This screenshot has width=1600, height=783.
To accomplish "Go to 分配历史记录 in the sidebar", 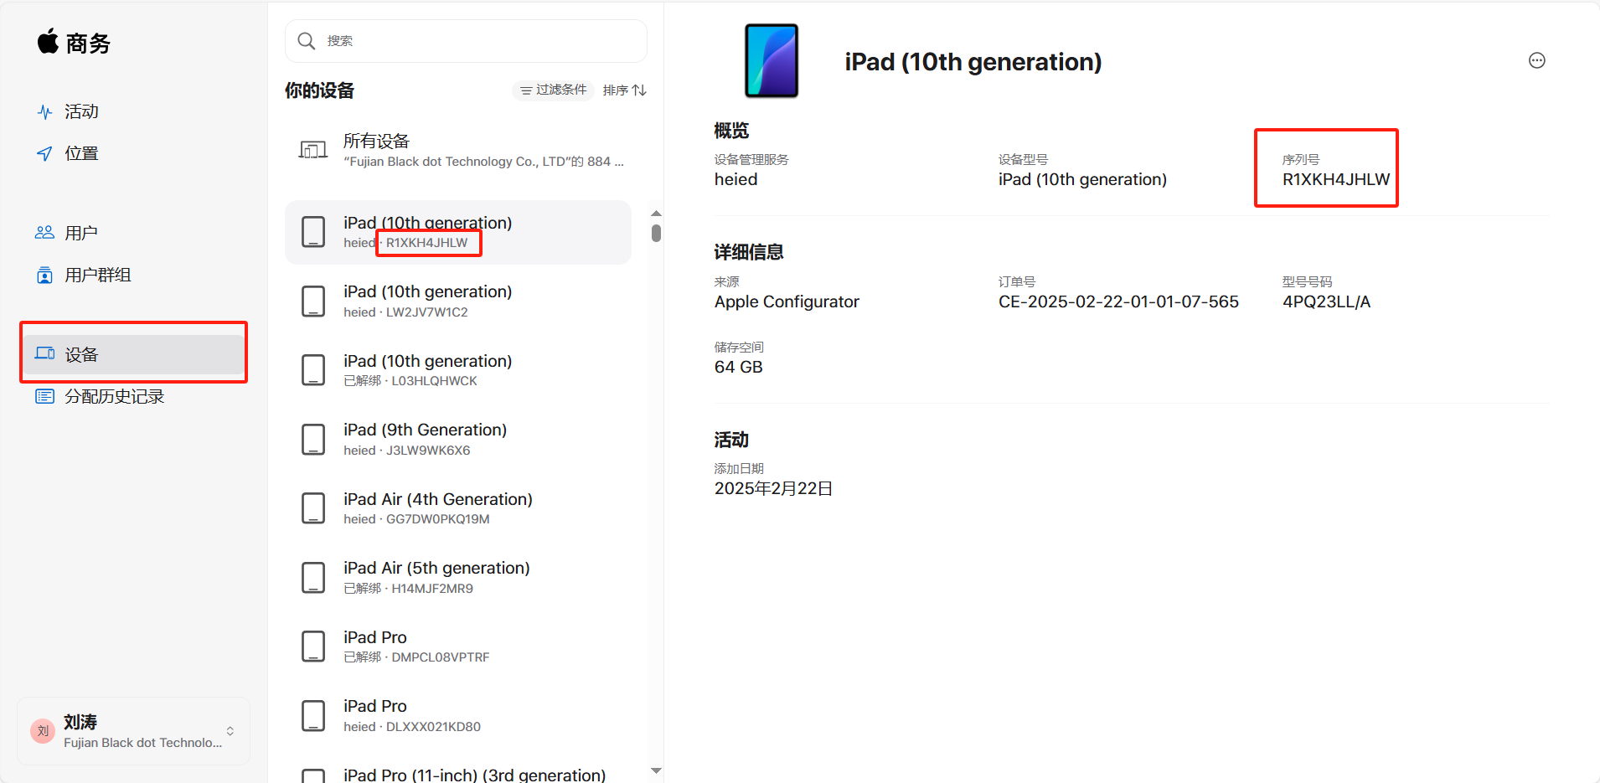I will click(x=115, y=396).
